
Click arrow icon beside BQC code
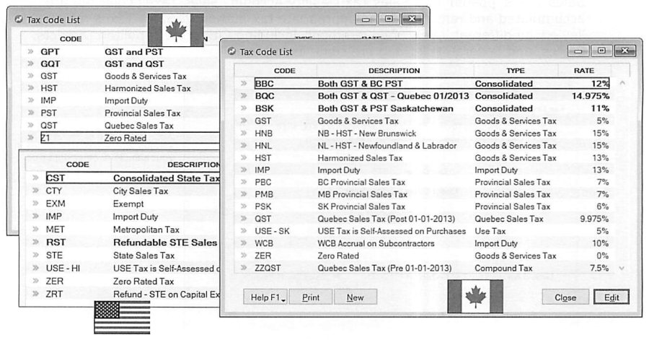244,96
